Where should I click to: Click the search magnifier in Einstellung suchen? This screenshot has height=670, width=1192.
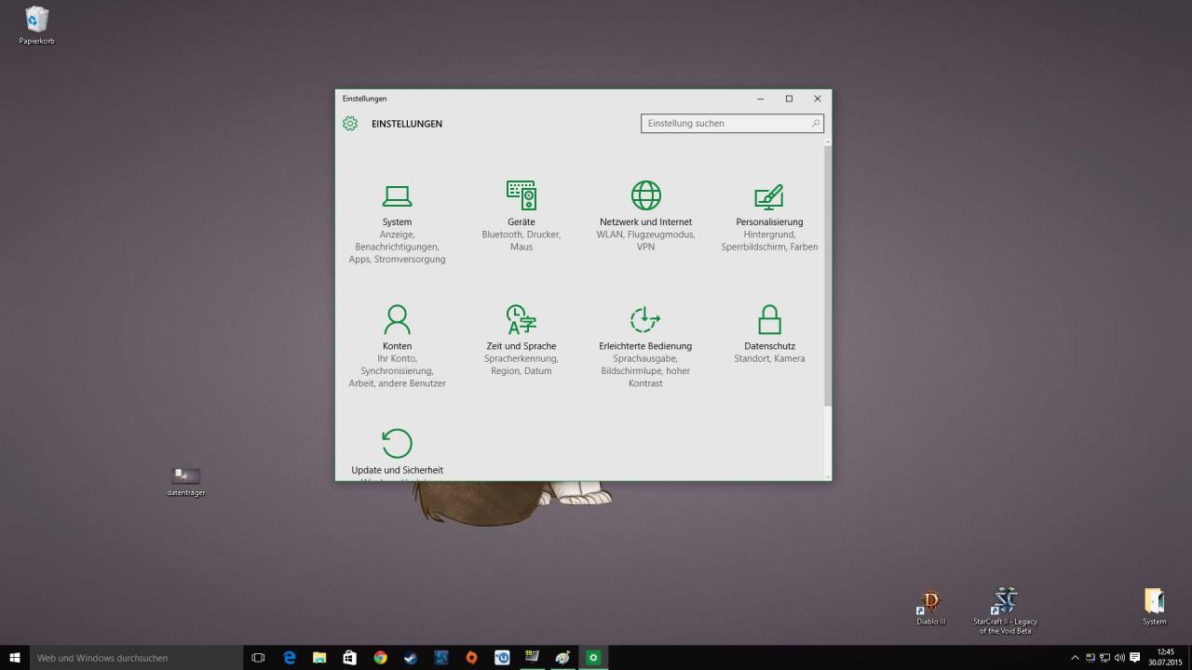[816, 123]
